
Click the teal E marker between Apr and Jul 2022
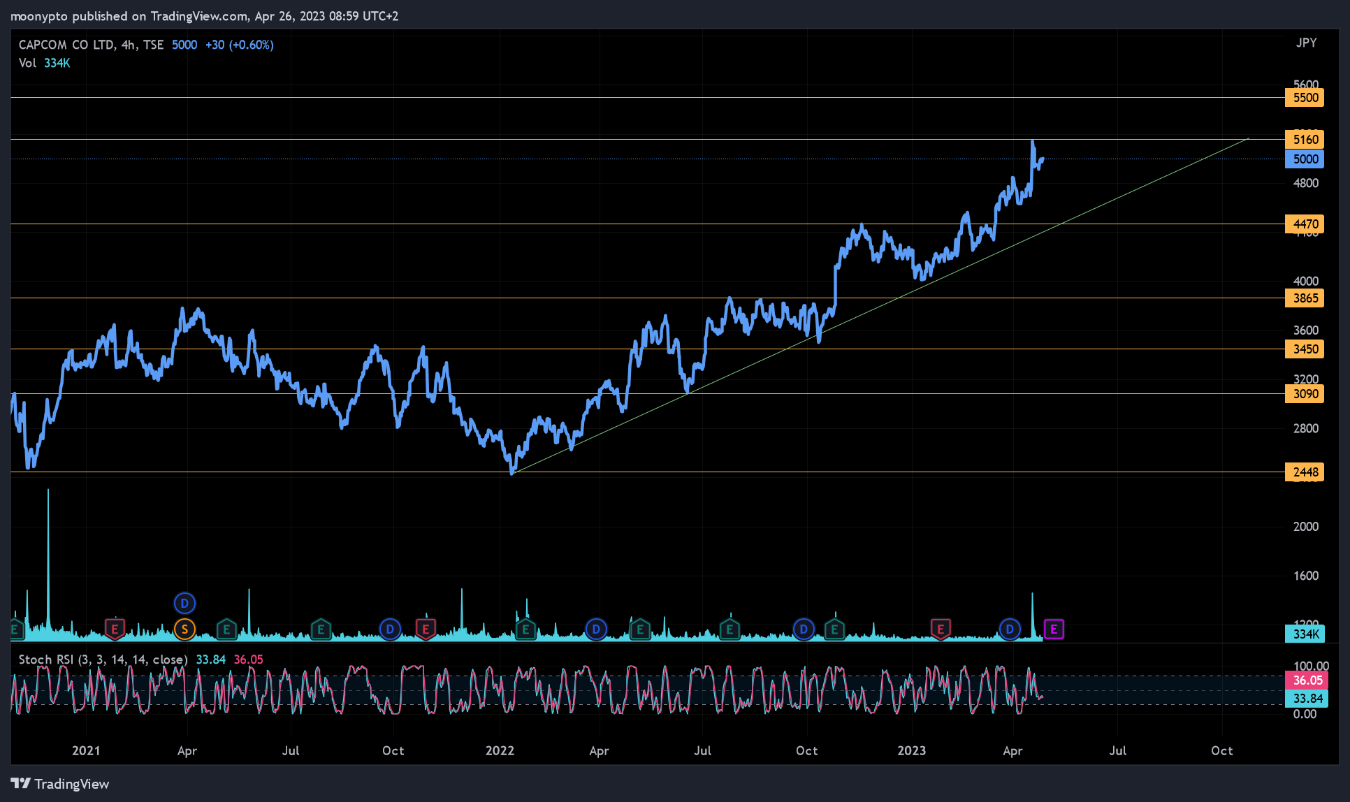point(640,629)
